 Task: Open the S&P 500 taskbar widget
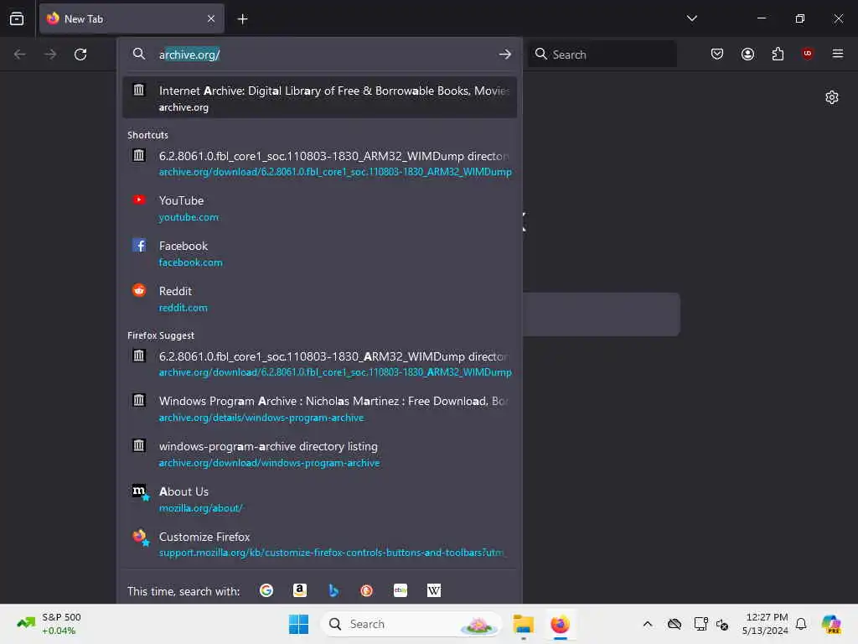pos(49,624)
